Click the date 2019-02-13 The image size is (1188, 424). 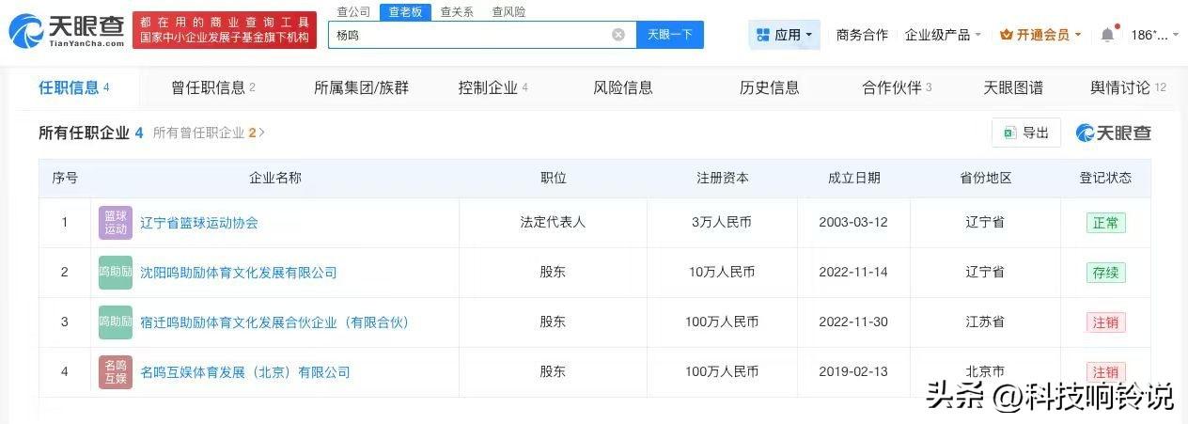tap(853, 372)
